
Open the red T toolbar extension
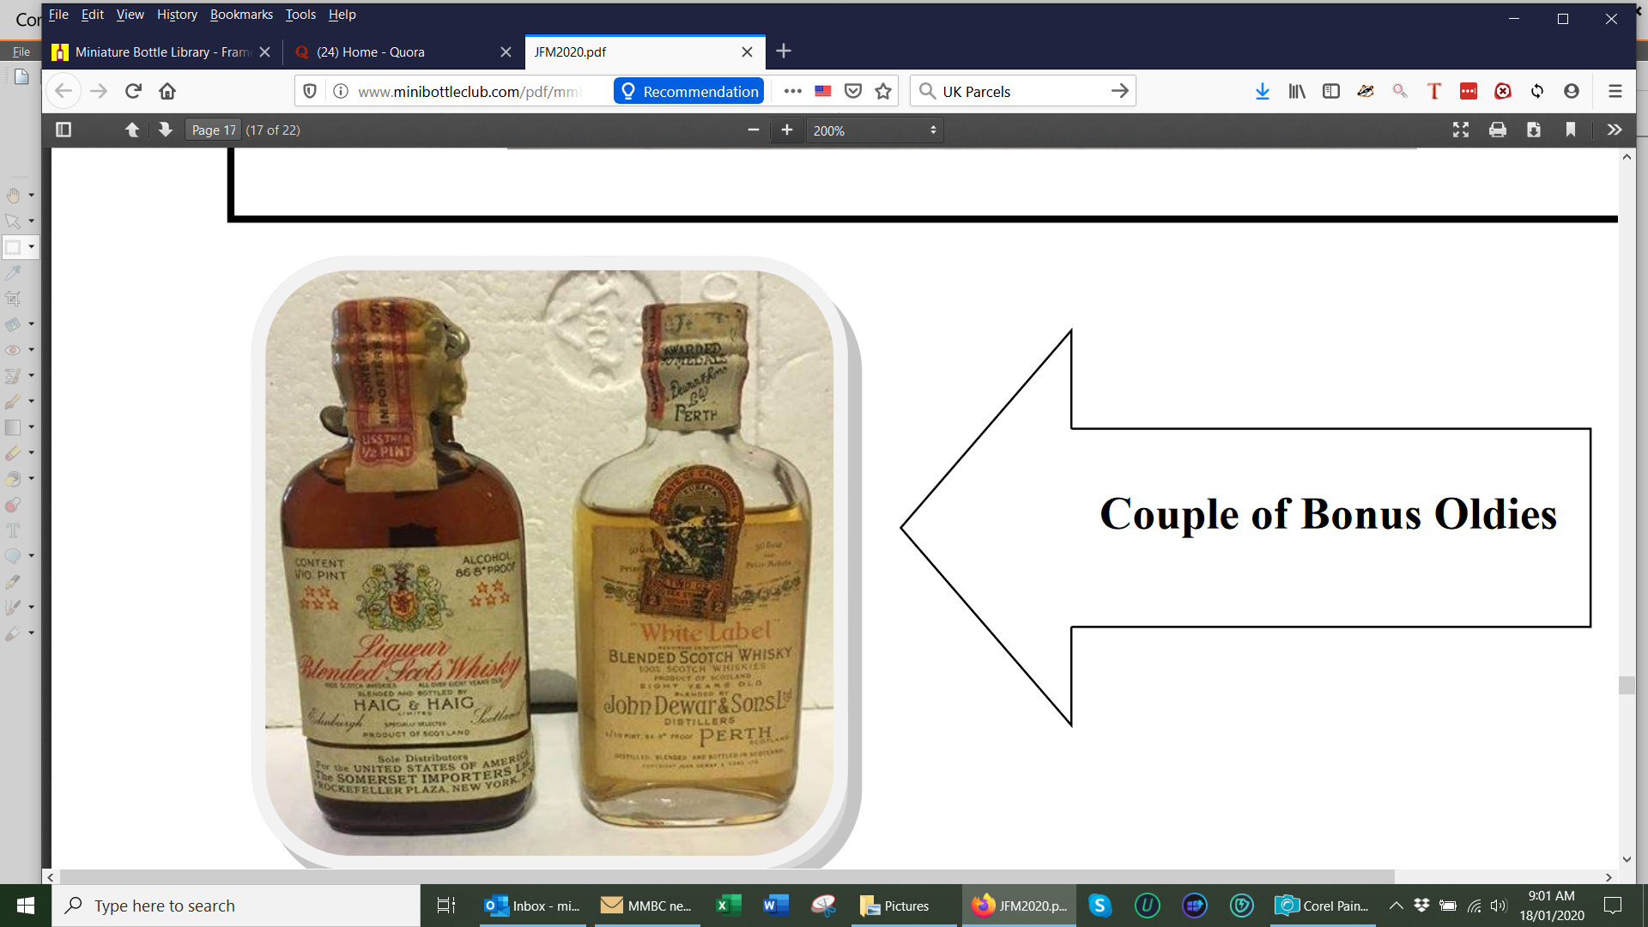point(1434,91)
